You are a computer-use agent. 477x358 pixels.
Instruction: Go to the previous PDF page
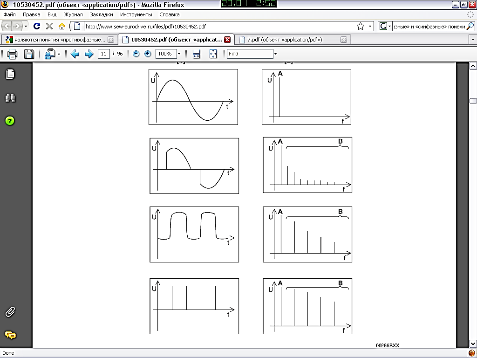[75, 54]
